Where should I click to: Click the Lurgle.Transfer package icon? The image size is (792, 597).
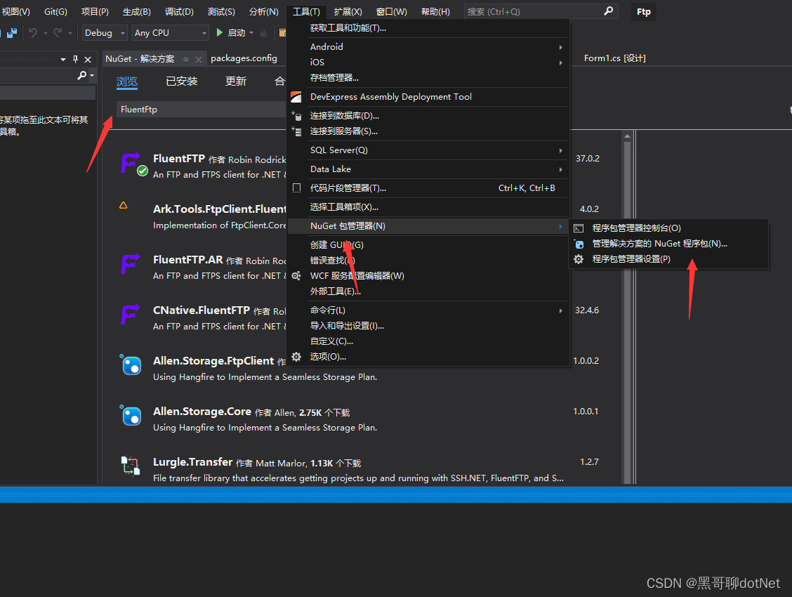point(131,466)
